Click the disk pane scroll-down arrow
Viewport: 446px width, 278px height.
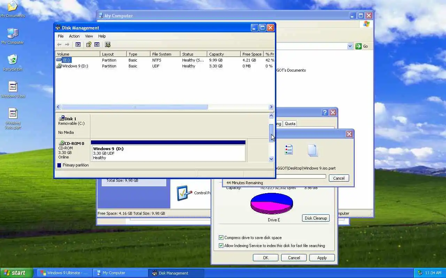pyautogui.click(x=271, y=159)
